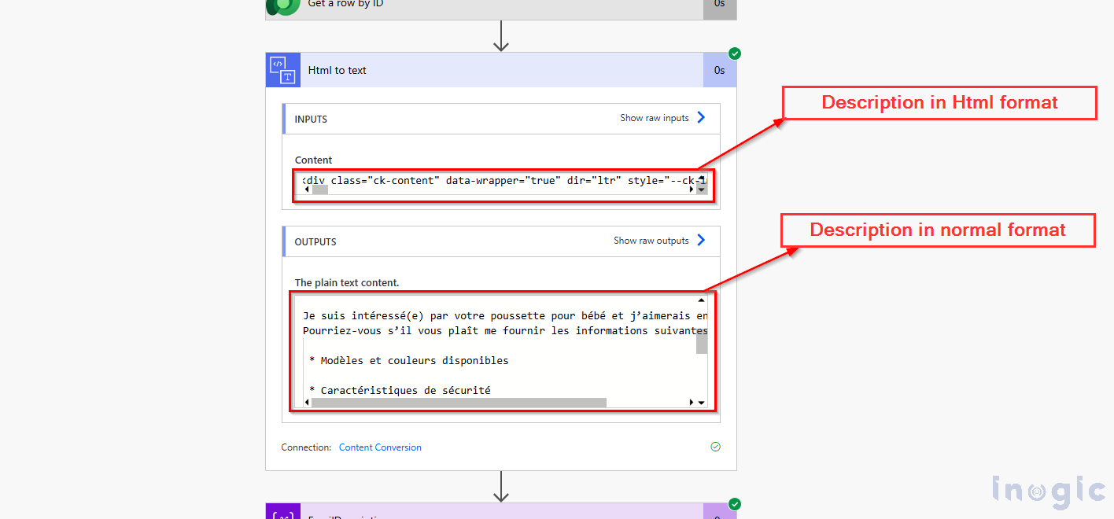The width and height of the screenshot is (1114, 519).
Task: Select the INPUTS section heading
Action: [x=311, y=120]
